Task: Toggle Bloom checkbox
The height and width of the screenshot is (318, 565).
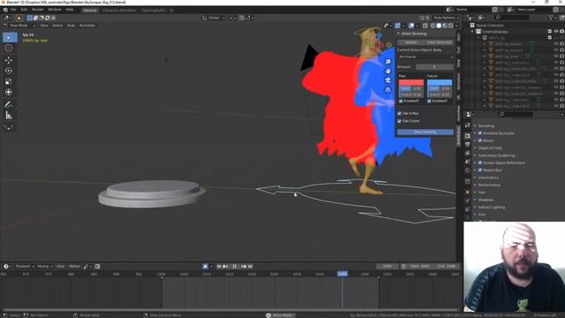Action: pos(480,140)
